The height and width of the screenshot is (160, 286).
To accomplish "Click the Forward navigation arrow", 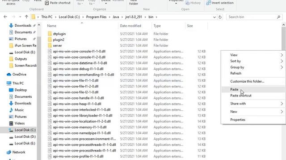I will click(x=13, y=17).
